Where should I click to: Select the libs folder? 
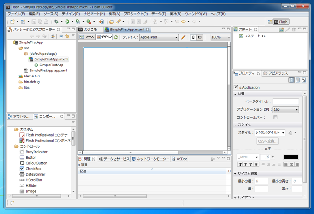click(x=27, y=88)
